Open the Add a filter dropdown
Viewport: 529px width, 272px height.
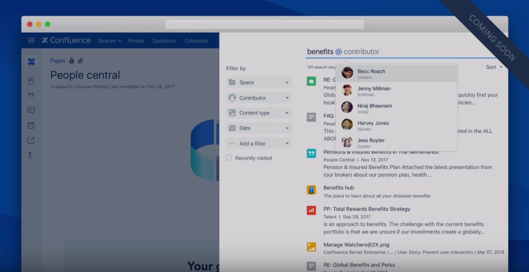click(x=259, y=144)
